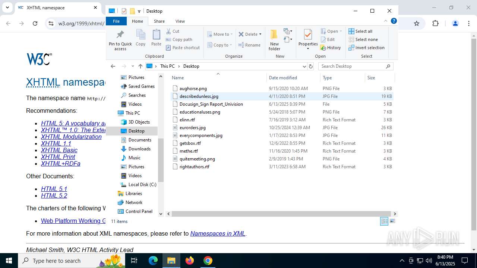This screenshot has width=477, height=268.
Task: Go up one folder level
Action: point(140,66)
